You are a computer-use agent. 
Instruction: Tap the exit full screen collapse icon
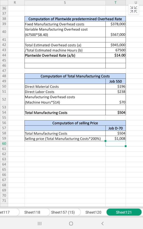[134, 9]
